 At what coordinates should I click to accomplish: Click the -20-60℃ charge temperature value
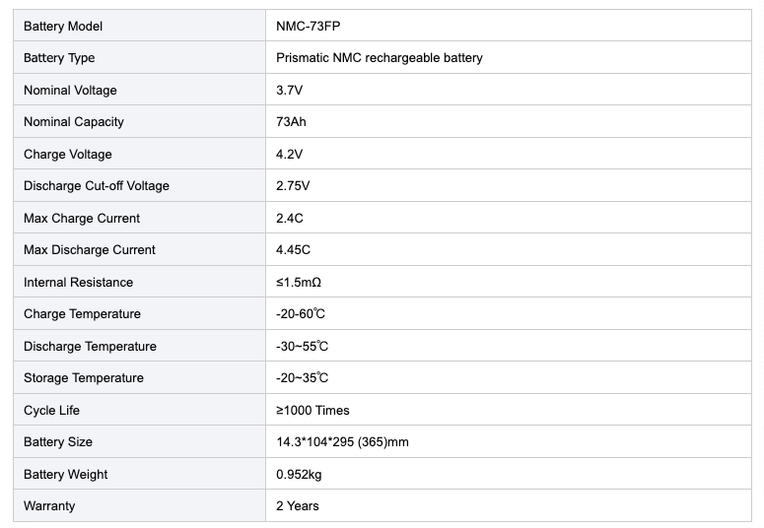coord(301,313)
